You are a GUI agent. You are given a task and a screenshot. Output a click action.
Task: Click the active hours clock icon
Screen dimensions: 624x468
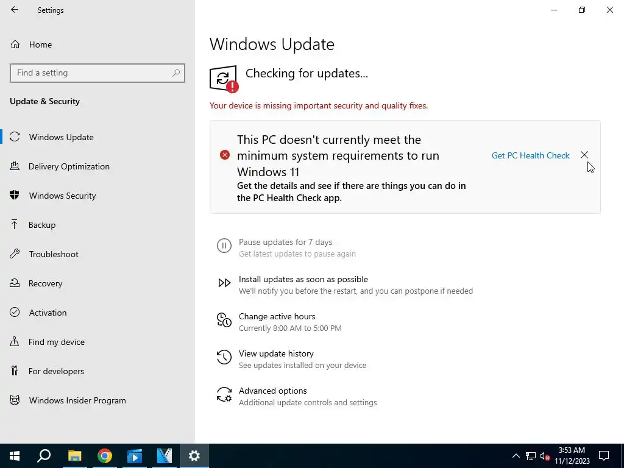pos(224,320)
